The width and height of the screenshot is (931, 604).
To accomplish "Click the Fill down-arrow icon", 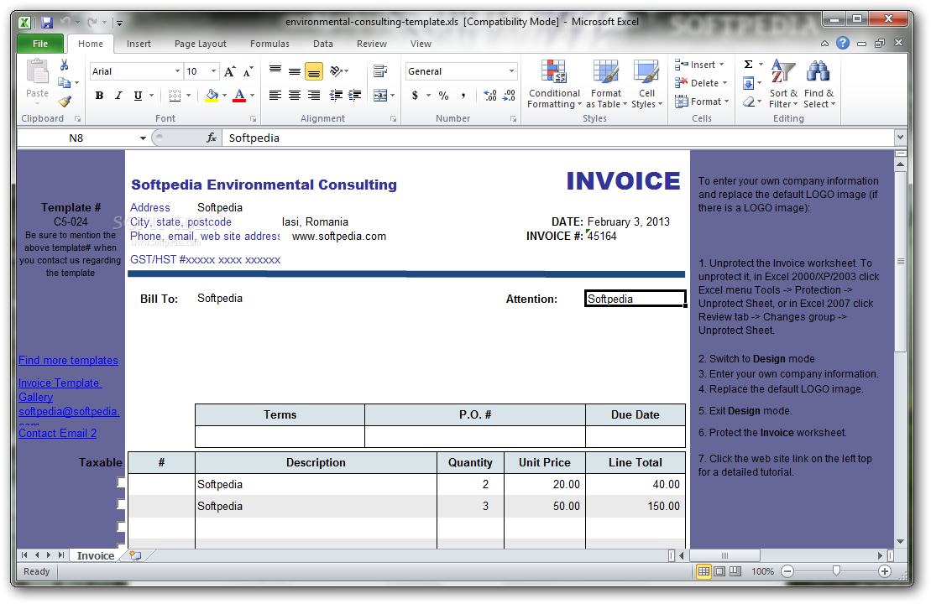I will tap(749, 83).
